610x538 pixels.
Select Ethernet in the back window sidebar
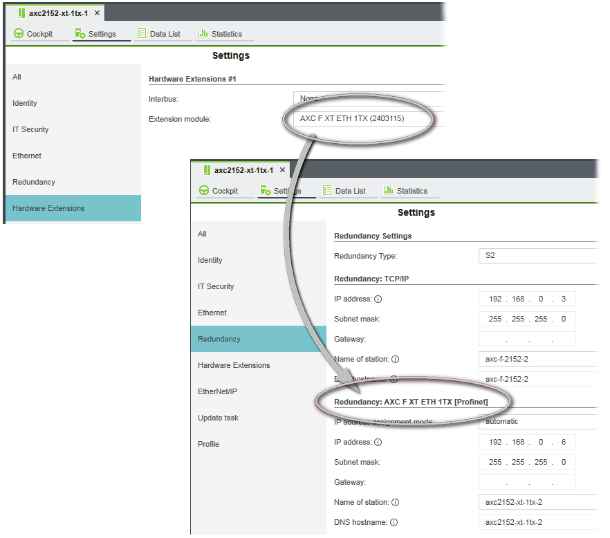click(x=73, y=156)
